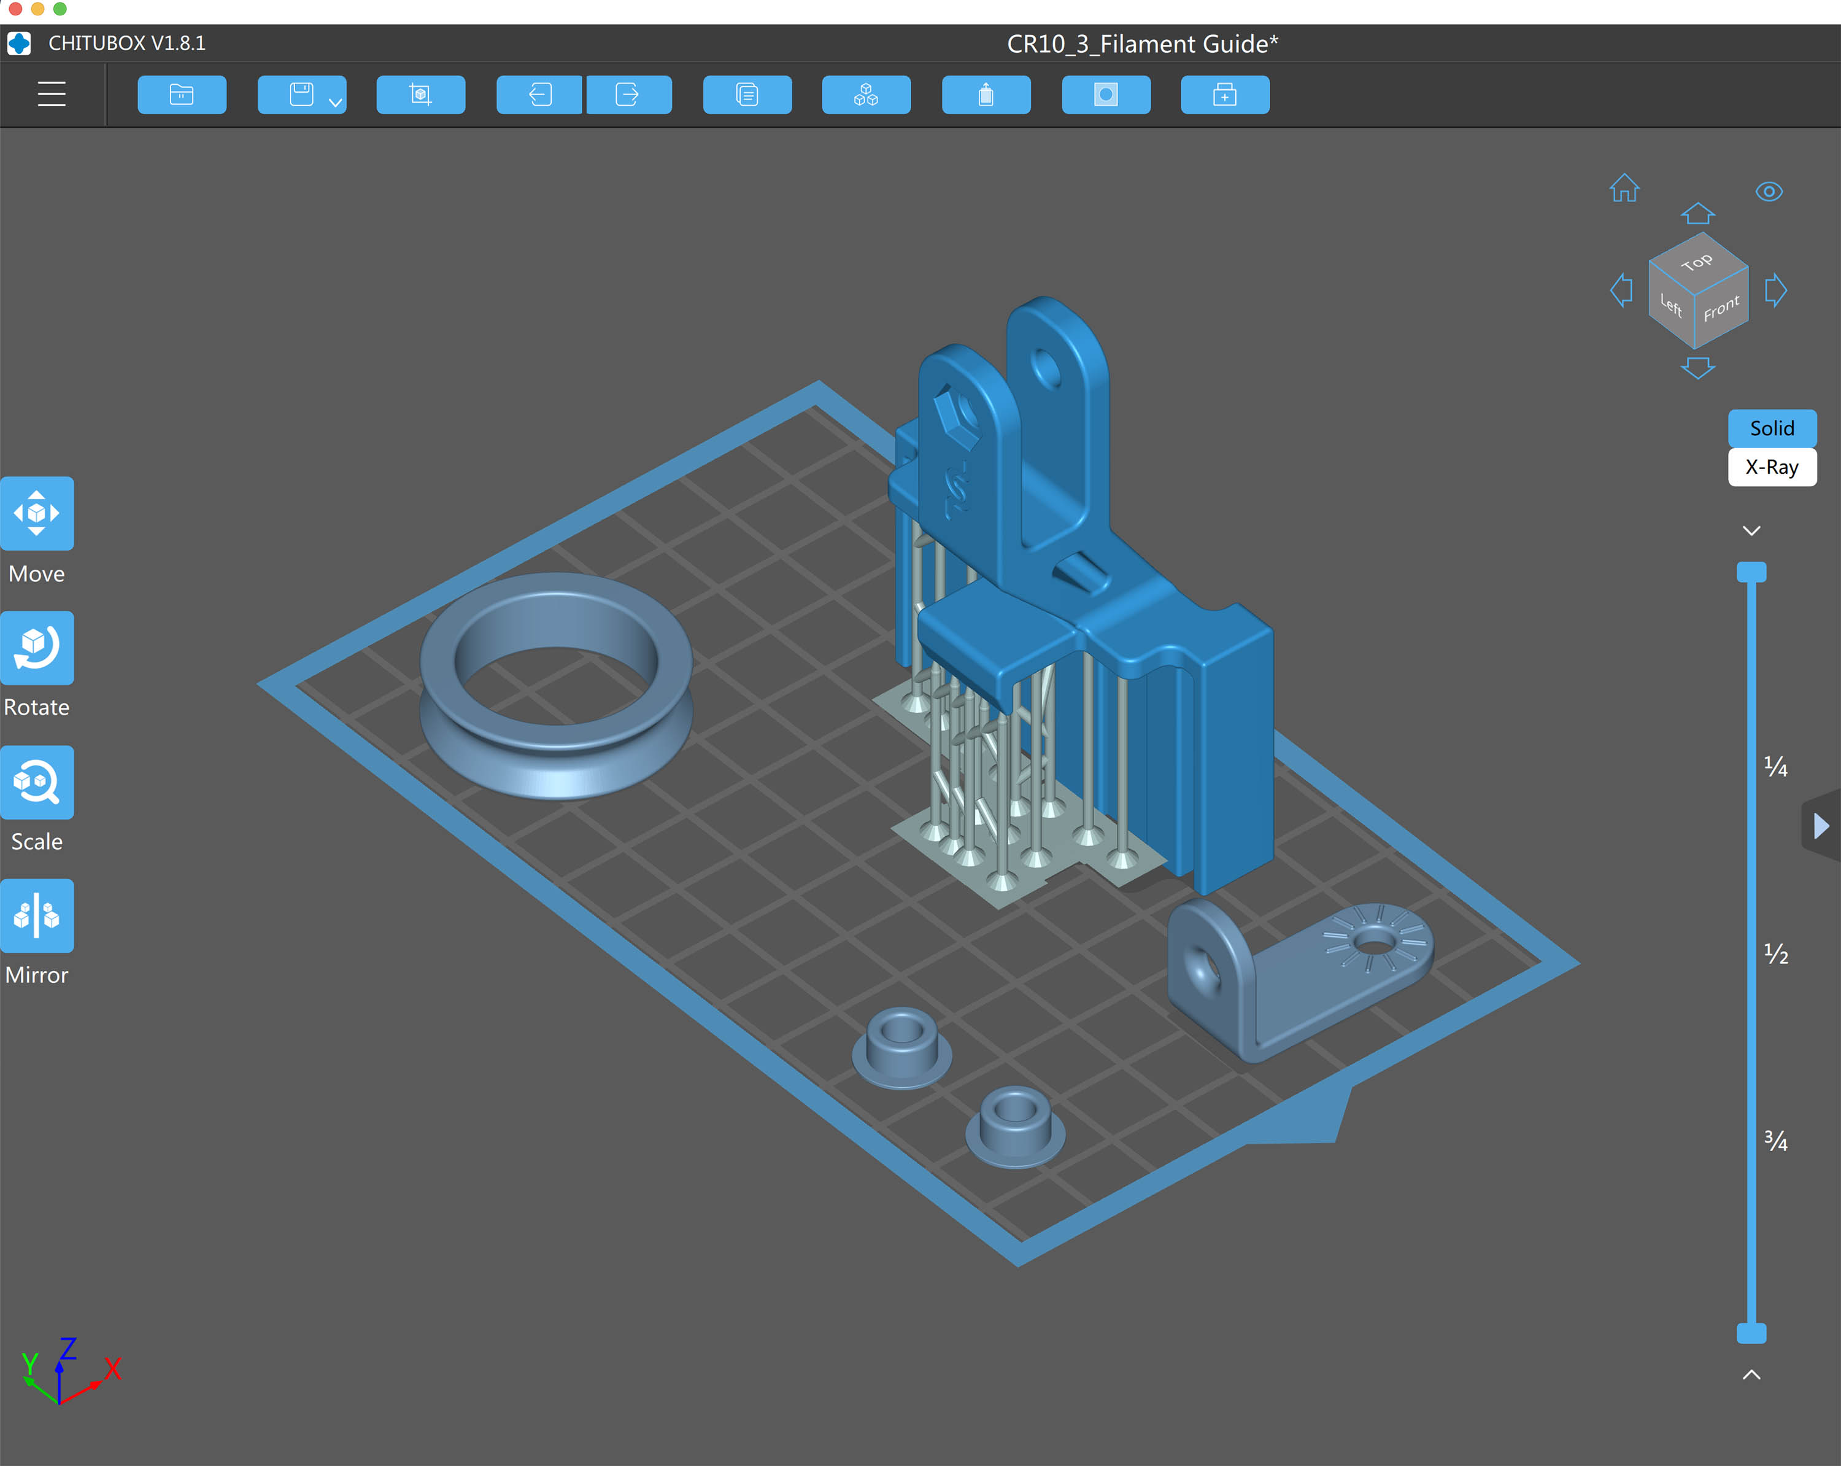The height and width of the screenshot is (1466, 1841).
Task: Select the lower small bushing model
Action: coord(1015,1127)
